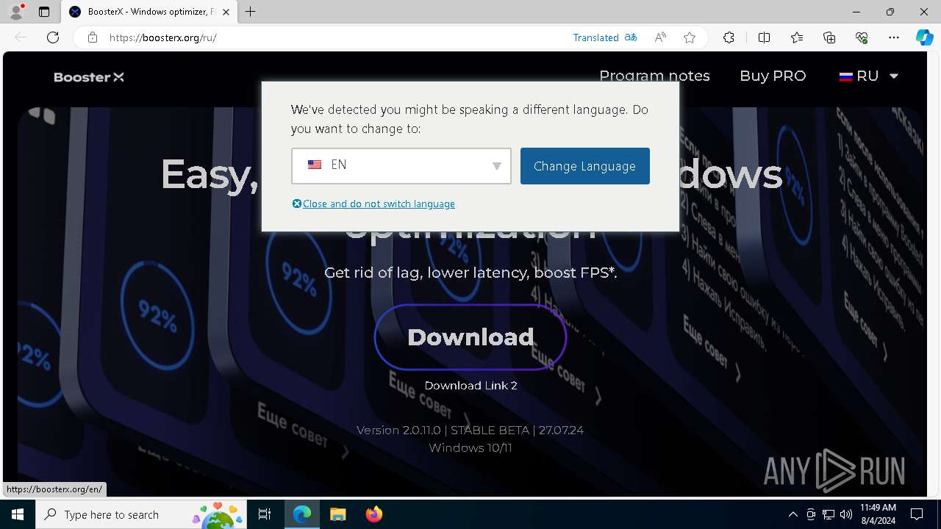
Task: Click the taskbar search box
Action: click(141, 514)
